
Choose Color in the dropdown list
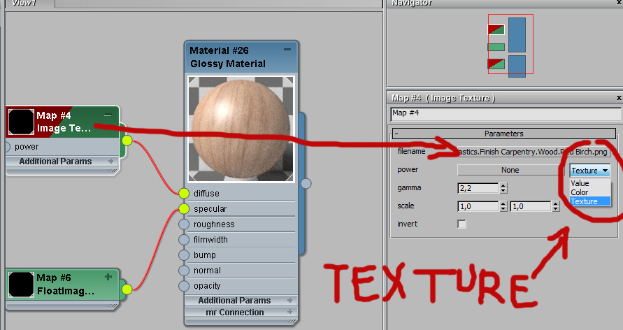pyautogui.click(x=589, y=192)
